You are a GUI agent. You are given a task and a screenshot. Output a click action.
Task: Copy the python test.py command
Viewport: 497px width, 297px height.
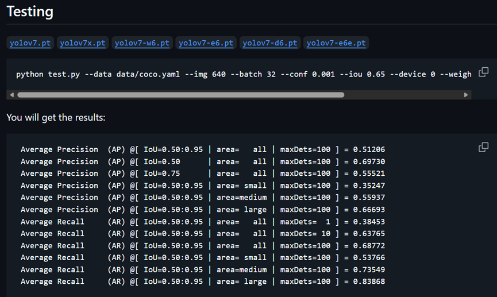483,72
